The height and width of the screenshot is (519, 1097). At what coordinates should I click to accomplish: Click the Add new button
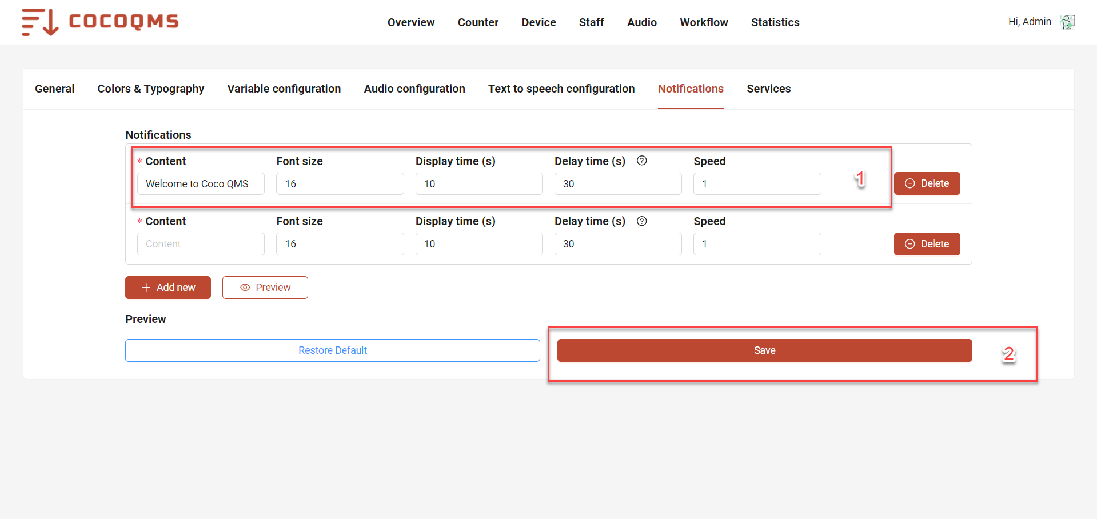tap(168, 288)
